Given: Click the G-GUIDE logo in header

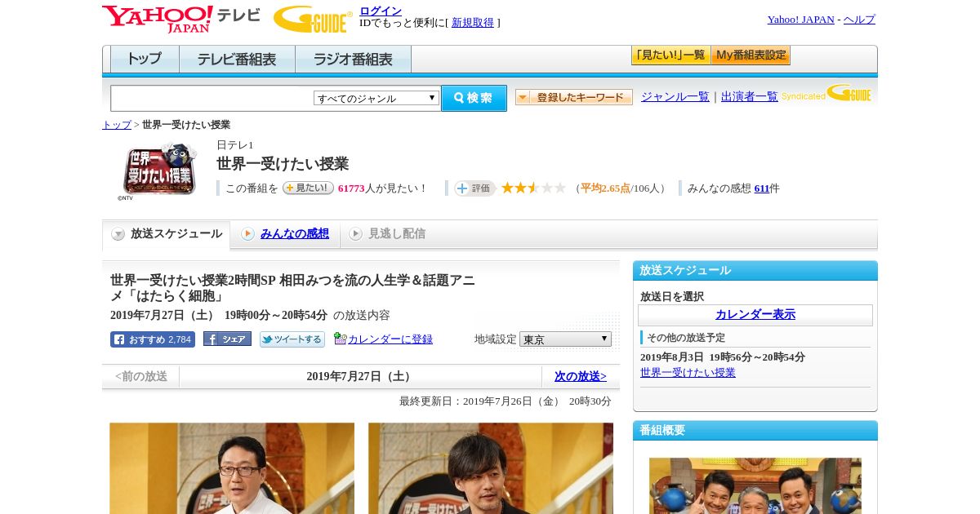Looking at the screenshot, I should click(x=313, y=19).
